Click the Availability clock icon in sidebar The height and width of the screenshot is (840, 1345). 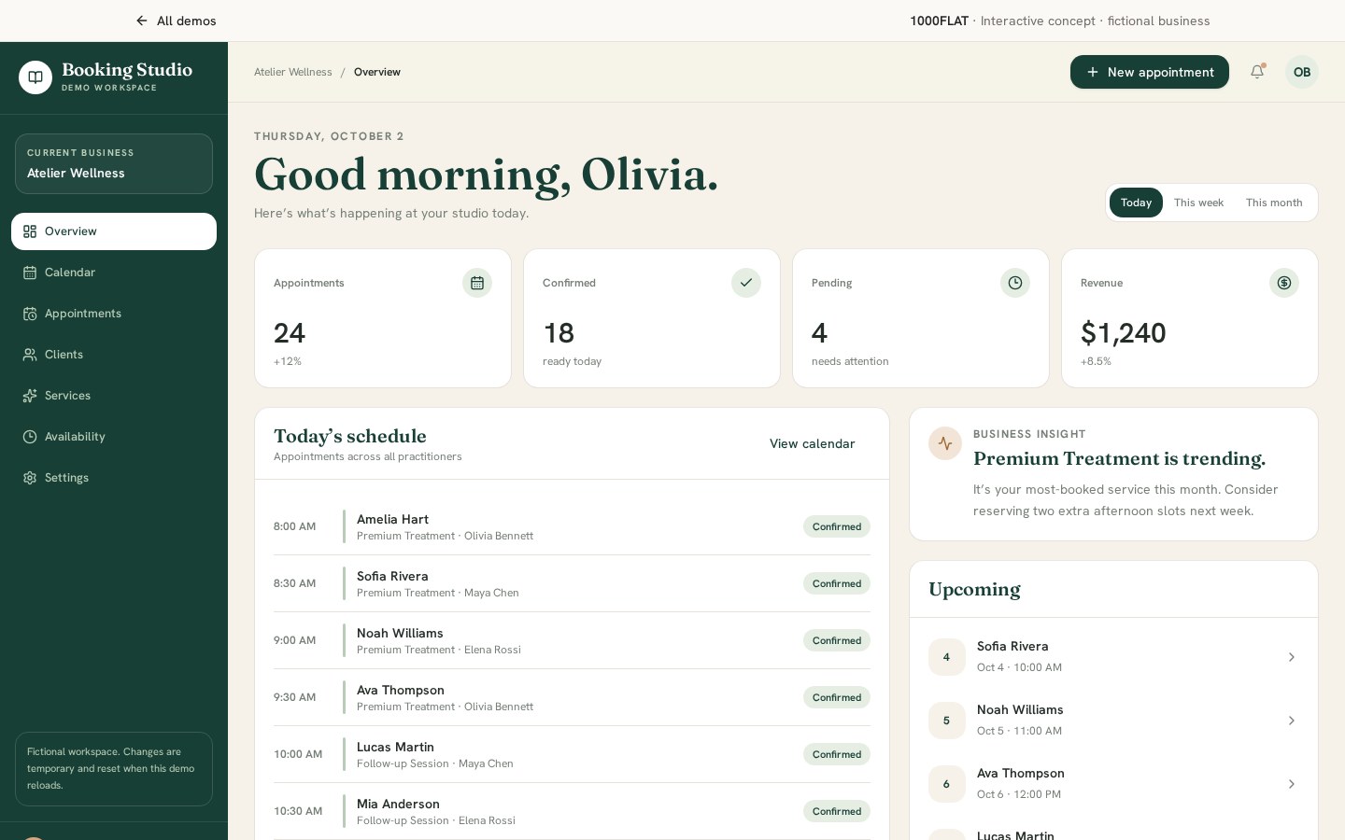pos(30,437)
